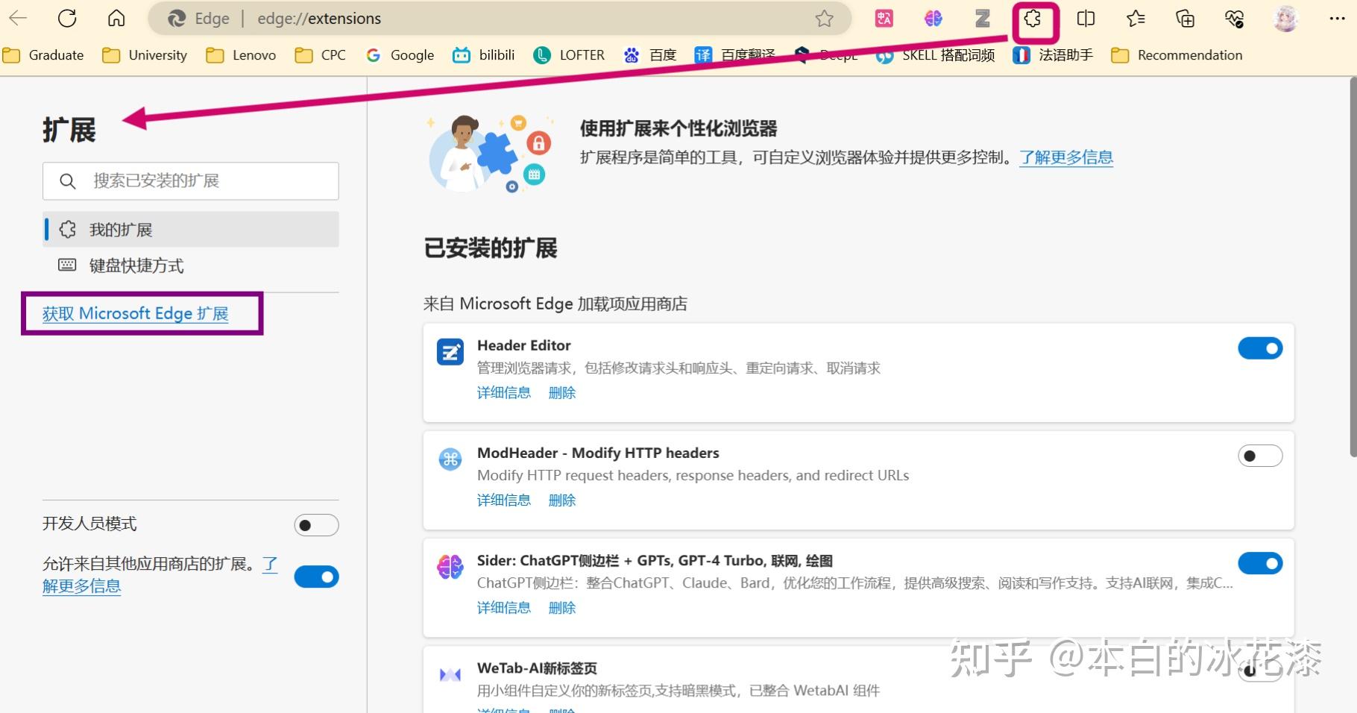
Task: Click 删除 for Header Editor
Action: click(562, 393)
